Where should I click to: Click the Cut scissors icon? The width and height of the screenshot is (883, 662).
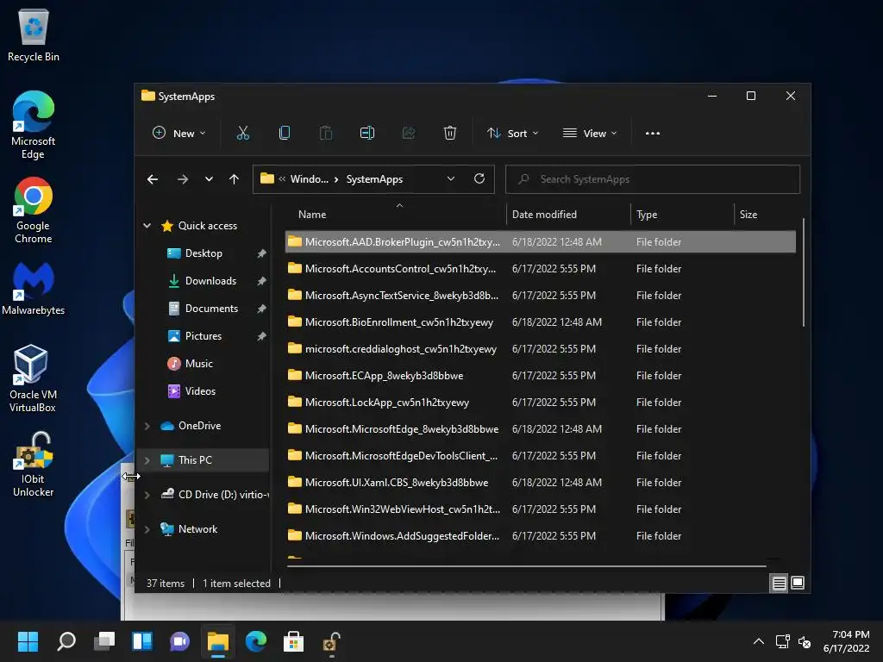coord(242,134)
